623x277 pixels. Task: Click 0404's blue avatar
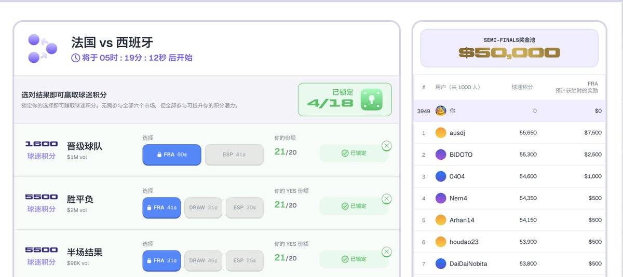[x=441, y=176]
